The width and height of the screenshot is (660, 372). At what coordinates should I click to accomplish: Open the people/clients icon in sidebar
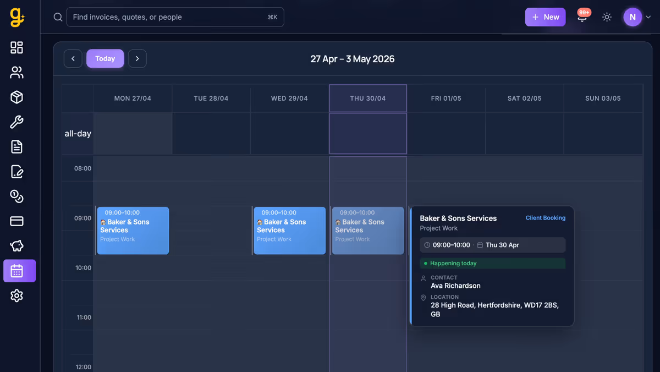tap(17, 73)
